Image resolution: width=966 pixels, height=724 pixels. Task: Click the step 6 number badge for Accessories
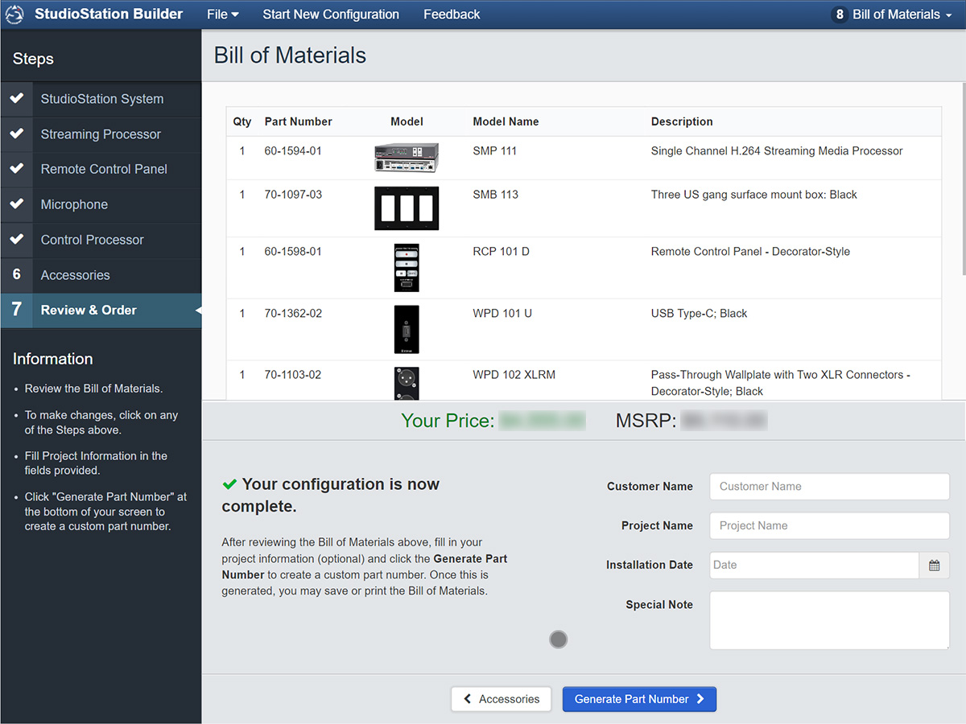[x=17, y=275]
